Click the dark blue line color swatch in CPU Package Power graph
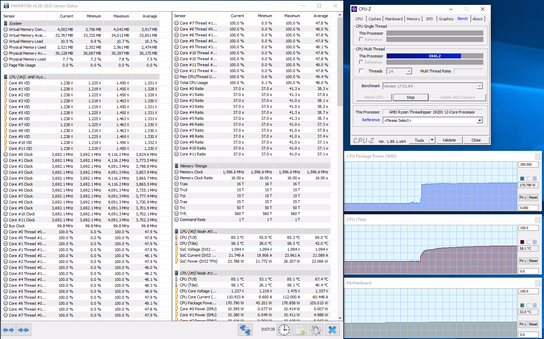 [522, 179]
